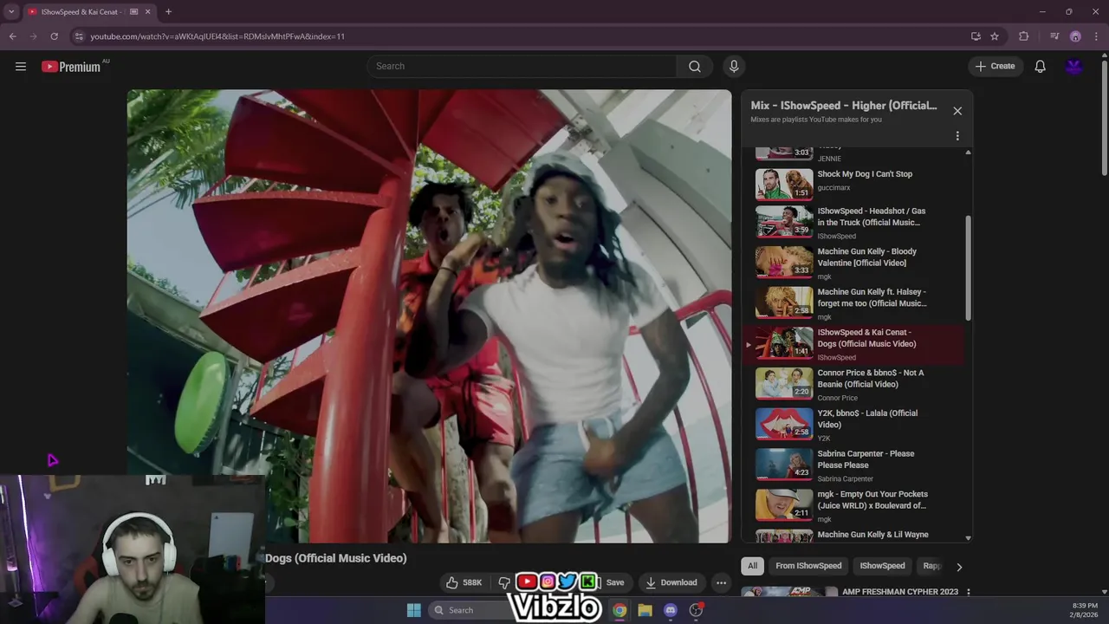The height and width of the screenshot is (624, 1109).
Task: Open Chrome three-dot menu
Action: coord(1096,36)
